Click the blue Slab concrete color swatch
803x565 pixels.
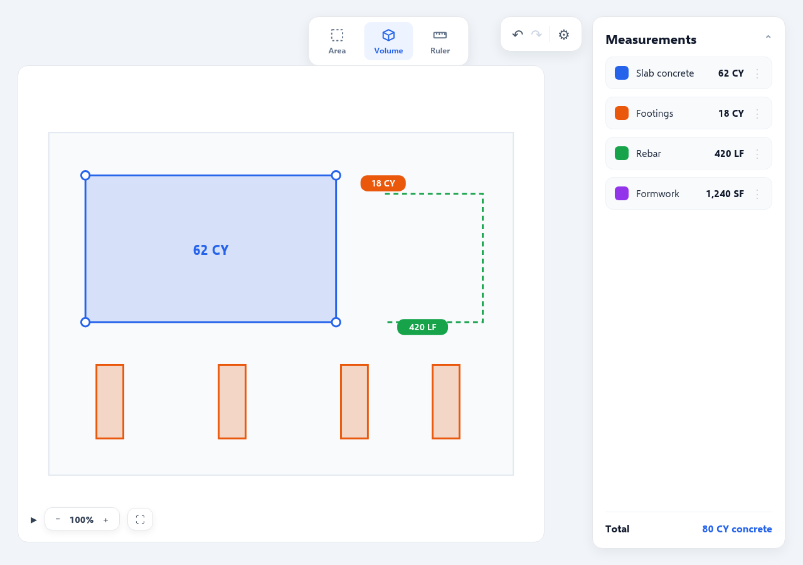point(622,73)
